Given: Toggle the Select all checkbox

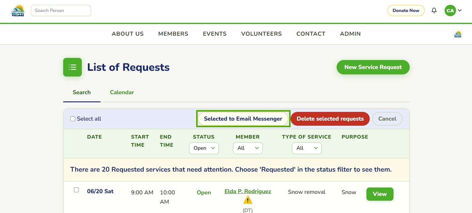Looking at the screenshot, I should click(x=73, y=119).
